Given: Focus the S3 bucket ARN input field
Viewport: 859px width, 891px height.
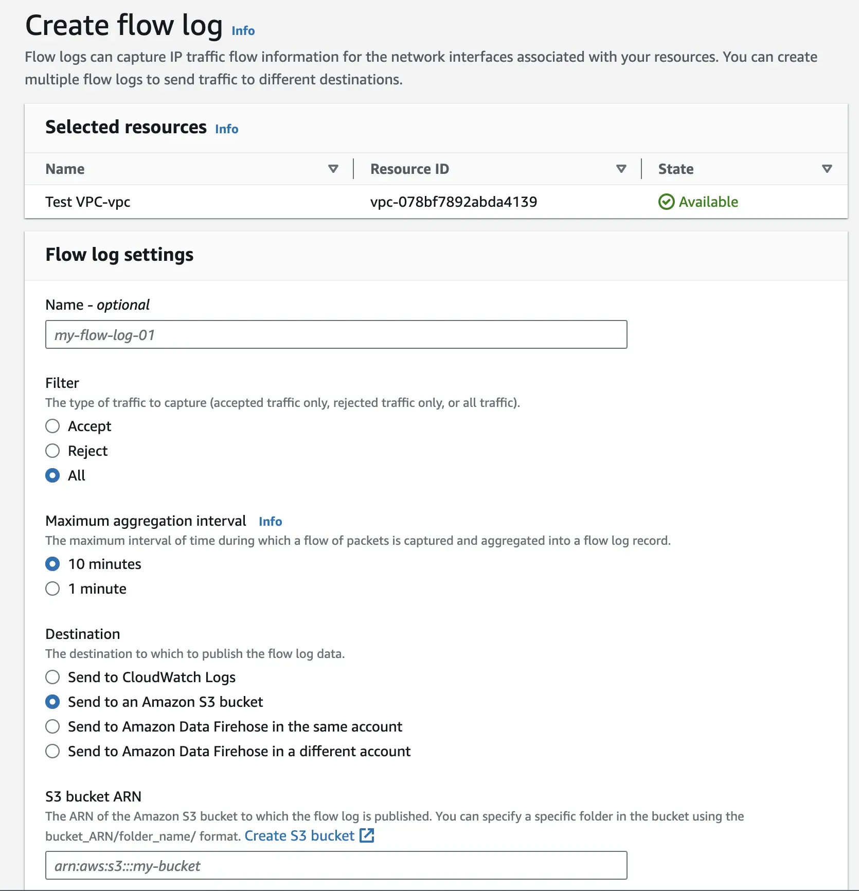Looking at the screenshot, I should coord(336,865).
